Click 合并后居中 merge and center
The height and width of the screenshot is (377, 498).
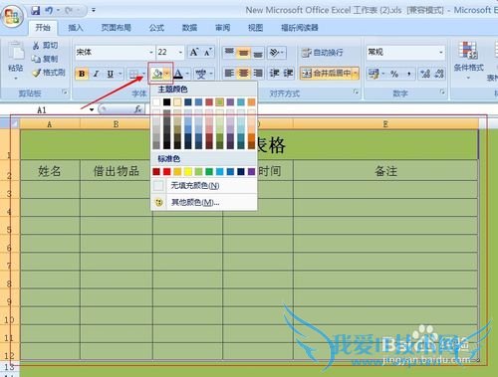327,74
